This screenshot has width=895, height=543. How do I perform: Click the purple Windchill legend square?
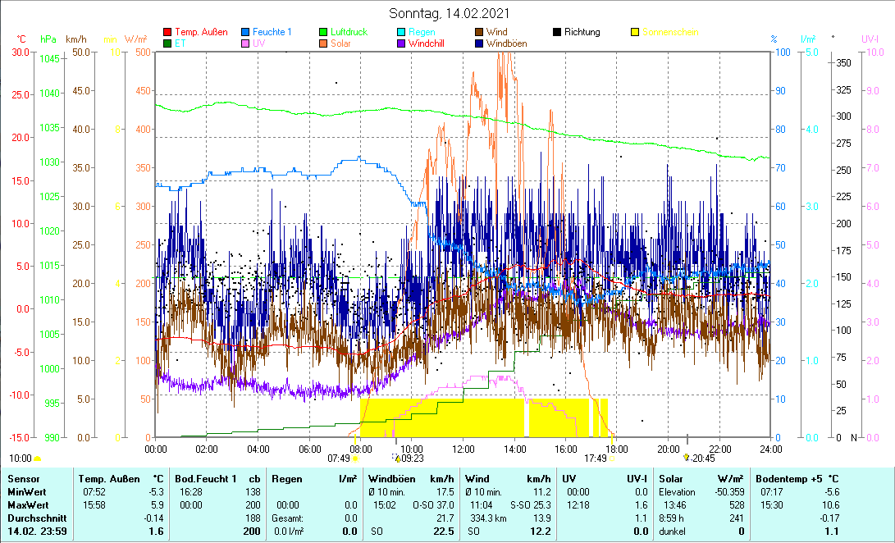pos(401,43)
